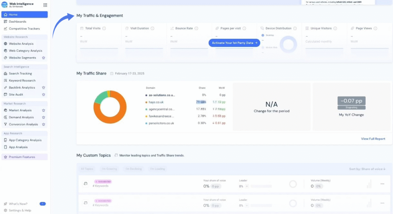Click the crown icon next to Website Segments
393x214 pixels.
(43, 58)
